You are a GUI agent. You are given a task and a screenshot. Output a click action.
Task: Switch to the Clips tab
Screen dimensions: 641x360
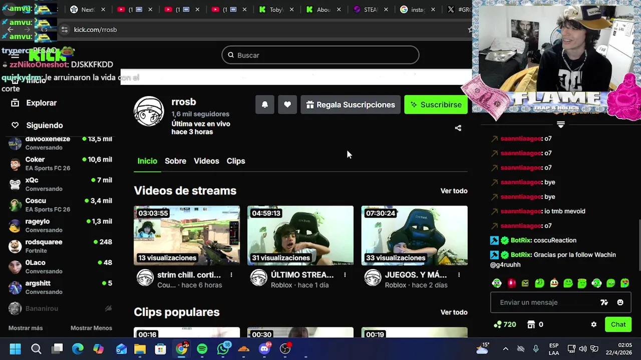click(x=235, y=161)
